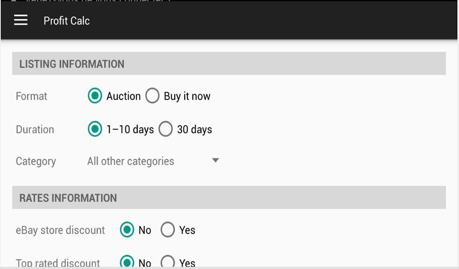Click the Top rated discount label
This screenshot has width=459, height=269.
click(x=58, y=263)
